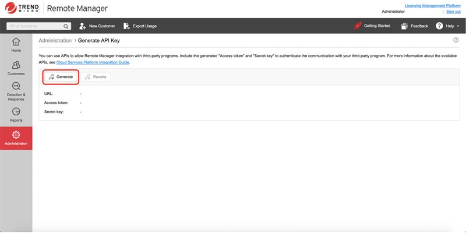Open Cloud Services Platform Integration Guide link
Viewport: 466px width, 233px height.
click(x=93, y=62)
